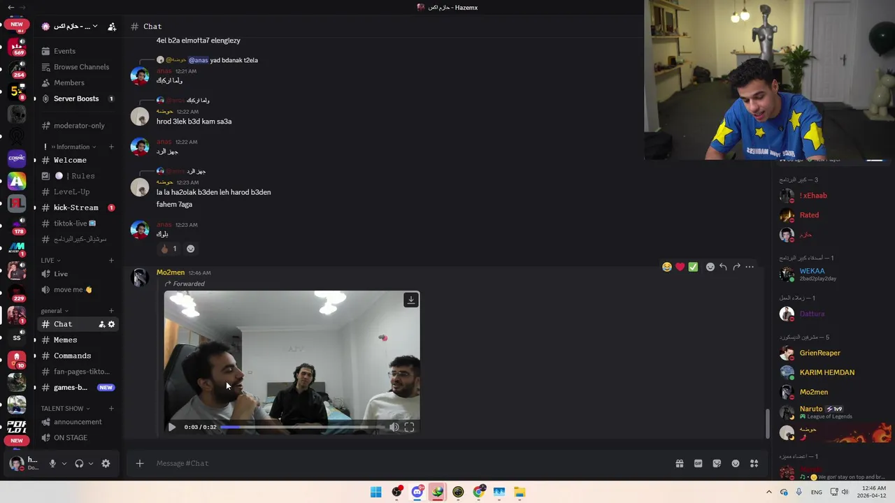This screenshot has height=503, width=895.
Task: Open the video in fullscreen
Action: coord(409,427)
